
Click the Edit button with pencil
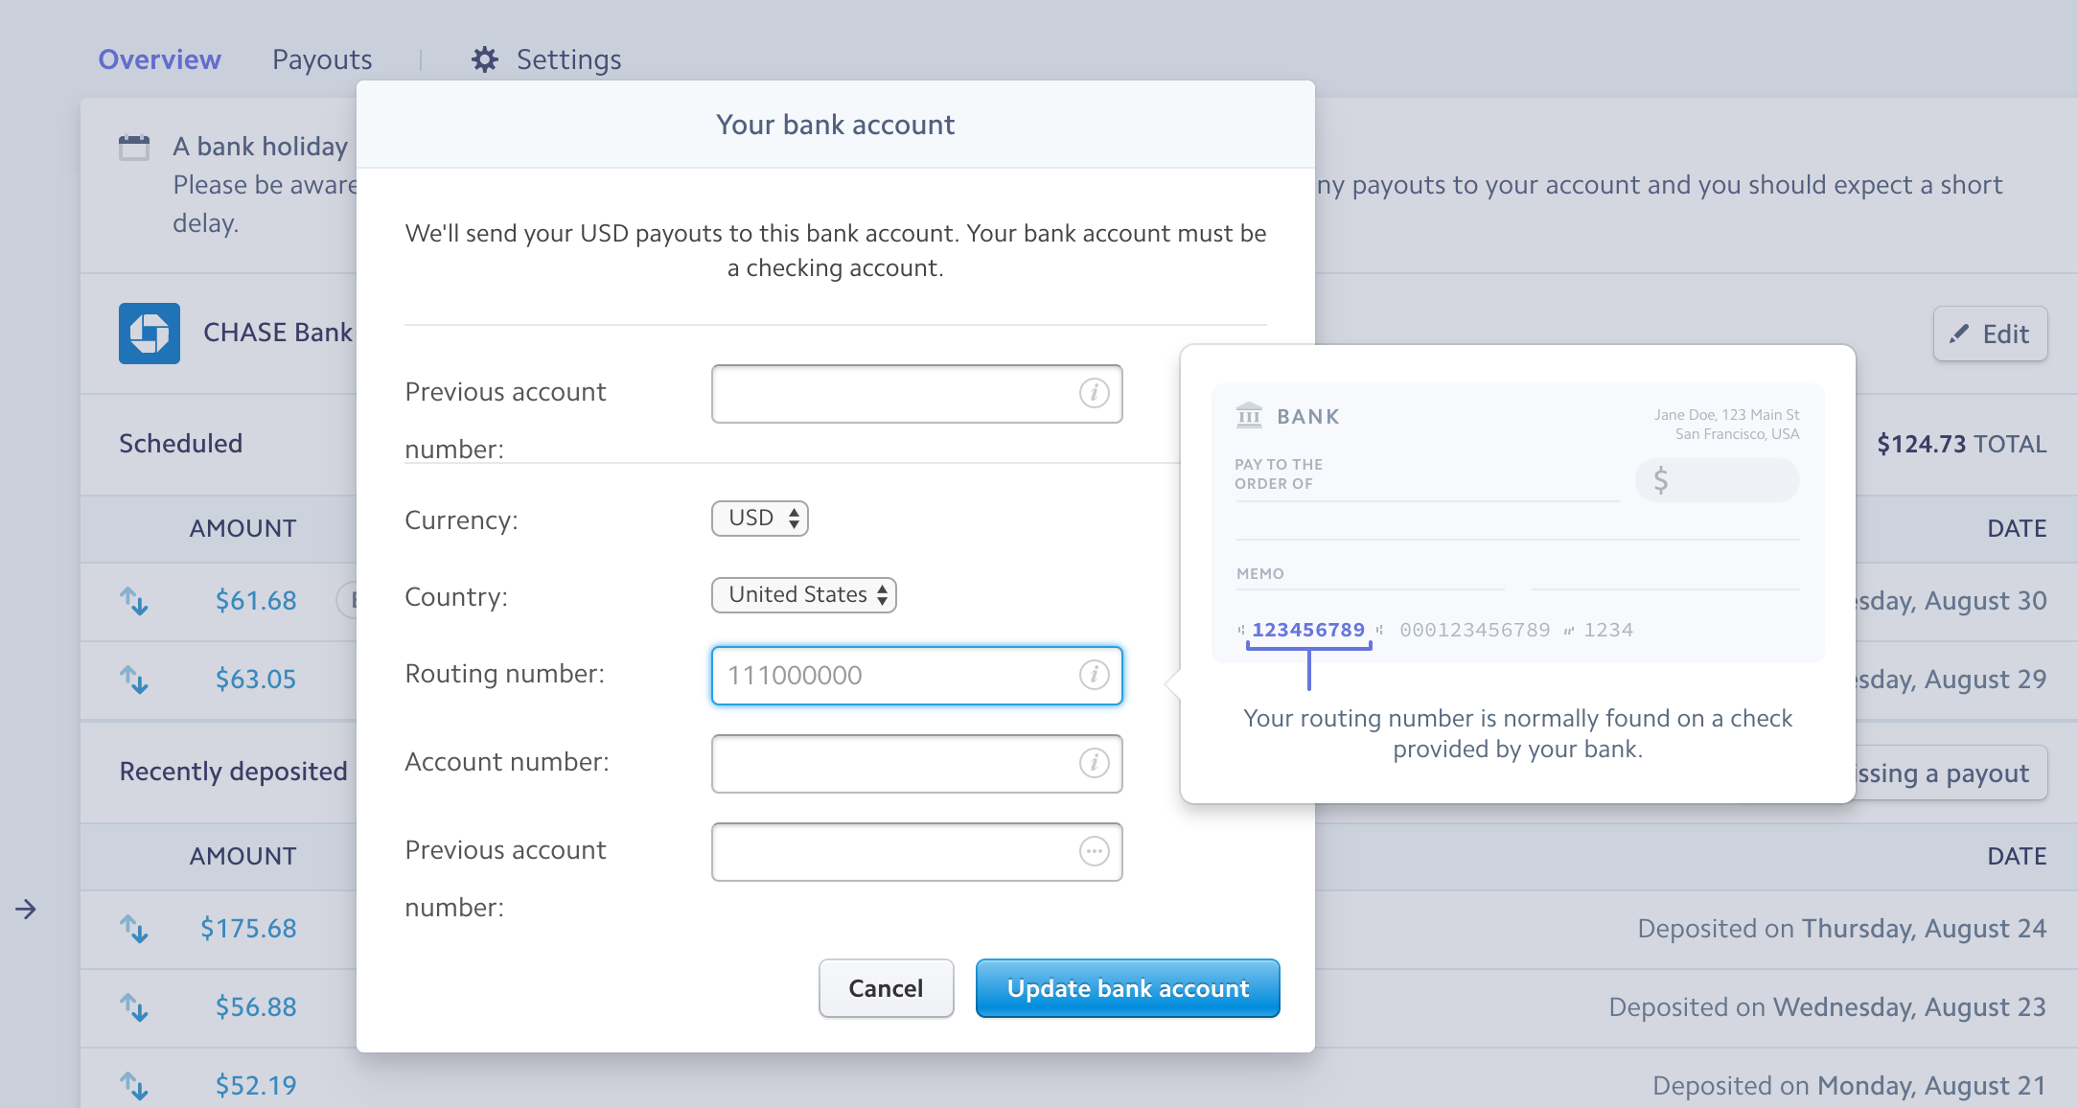[1990, 334]
